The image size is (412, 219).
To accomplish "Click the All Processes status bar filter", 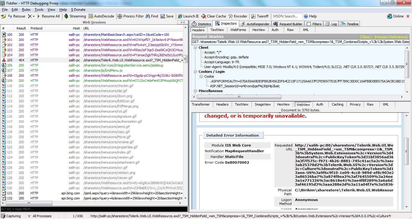I will click(39, 216).
